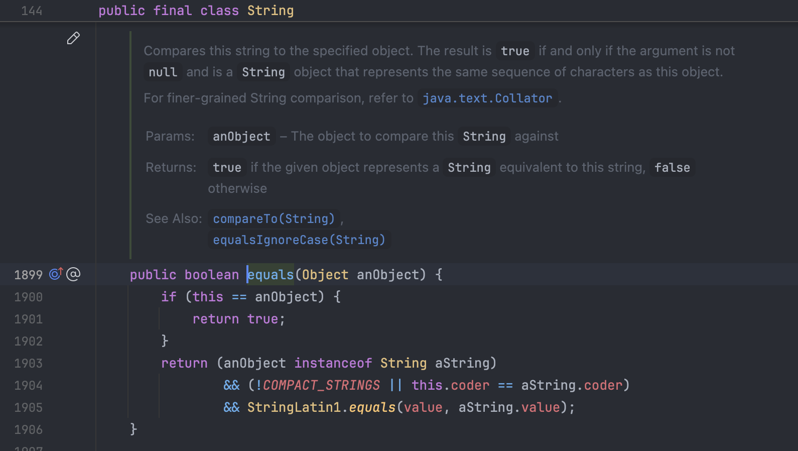Click the String class name in sticky header
Screen dimensions: 798x451
270,11
